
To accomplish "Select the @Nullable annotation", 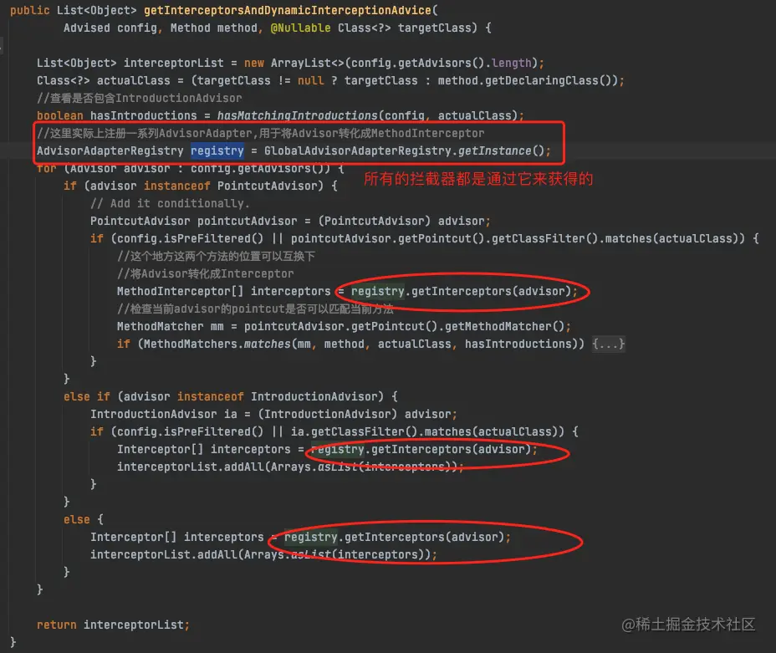I will click(x=301, y=28).
